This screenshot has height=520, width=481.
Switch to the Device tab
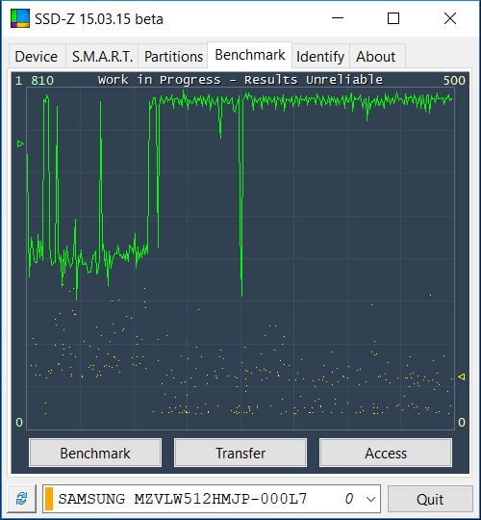click(x=37, y=57)
